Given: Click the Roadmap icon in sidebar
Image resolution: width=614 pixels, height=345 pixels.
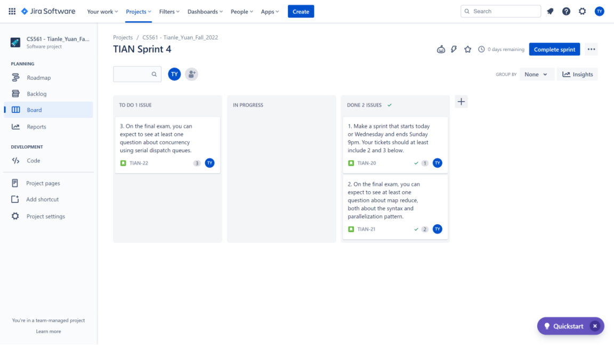Looking at the screenshot, I should click(15, 77).
